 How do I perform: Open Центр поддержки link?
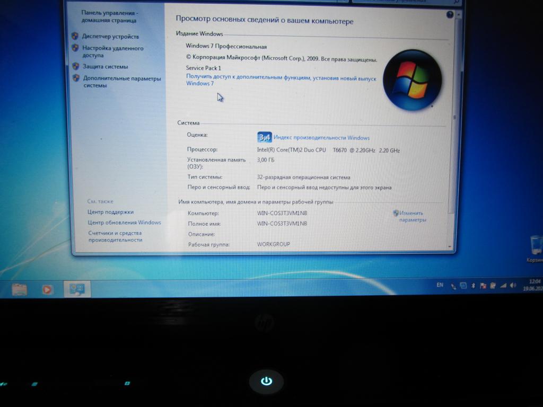(110, 212)
